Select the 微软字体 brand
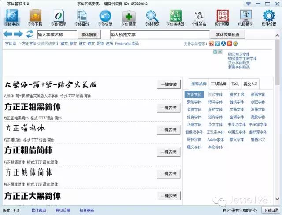The image size is (282, 215). [x=258, y=117]
